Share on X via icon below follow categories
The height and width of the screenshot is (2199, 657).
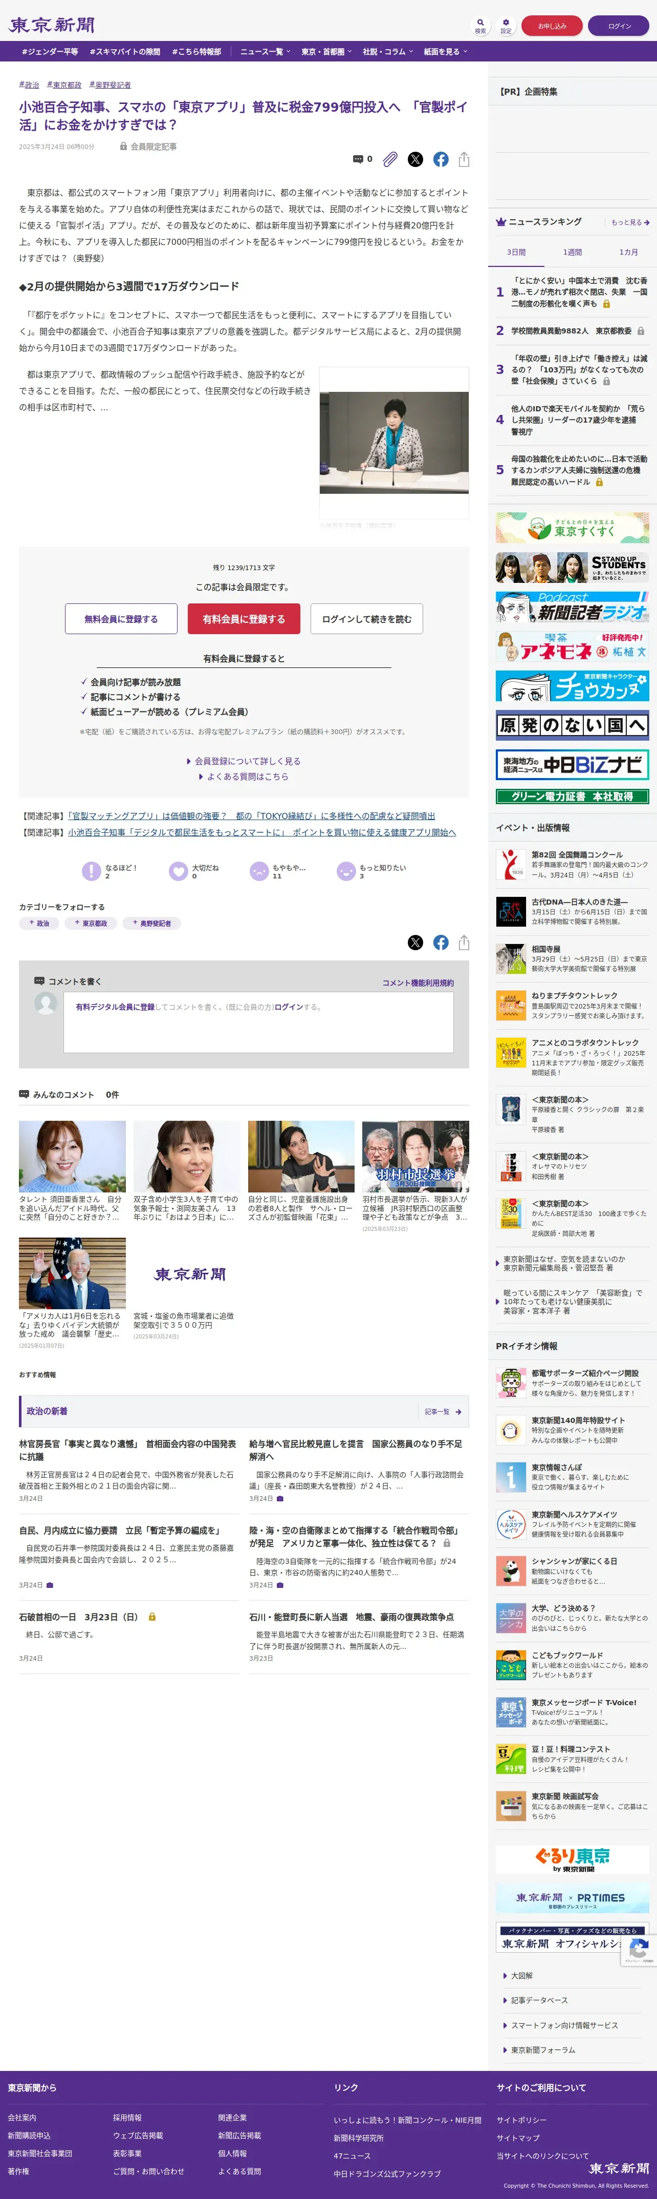tap(415, 943)
